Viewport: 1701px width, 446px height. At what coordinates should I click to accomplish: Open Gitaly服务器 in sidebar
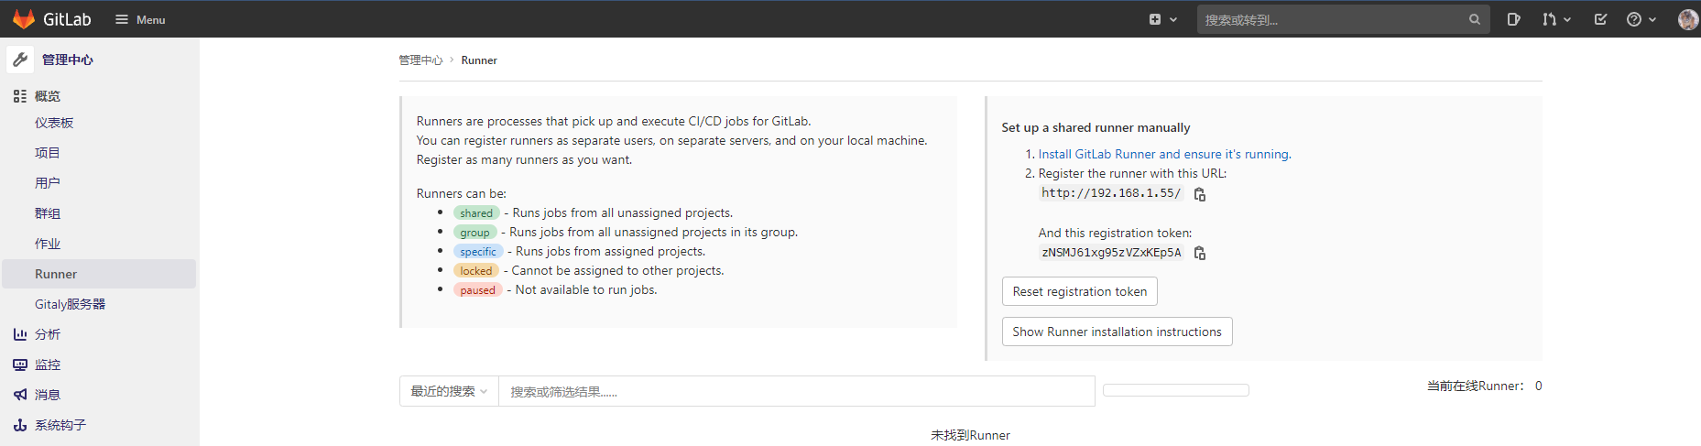[x=70, y=304]
